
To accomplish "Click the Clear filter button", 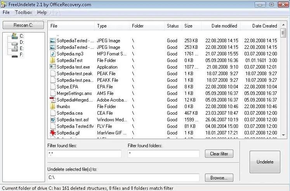I will (219, 154).
